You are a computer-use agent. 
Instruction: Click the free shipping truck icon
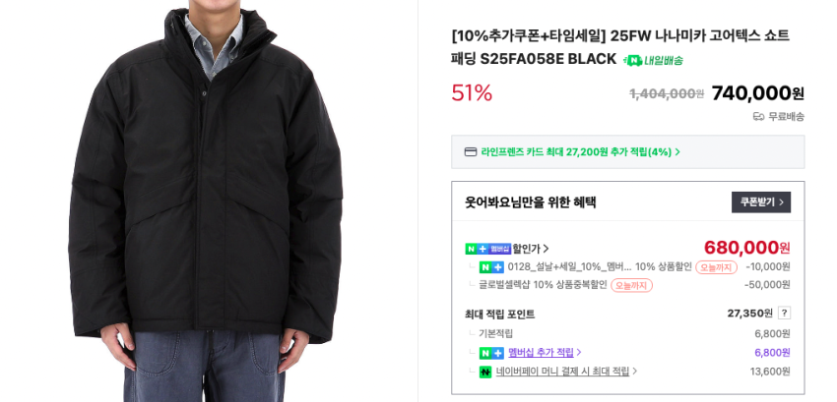click(758, 116)
